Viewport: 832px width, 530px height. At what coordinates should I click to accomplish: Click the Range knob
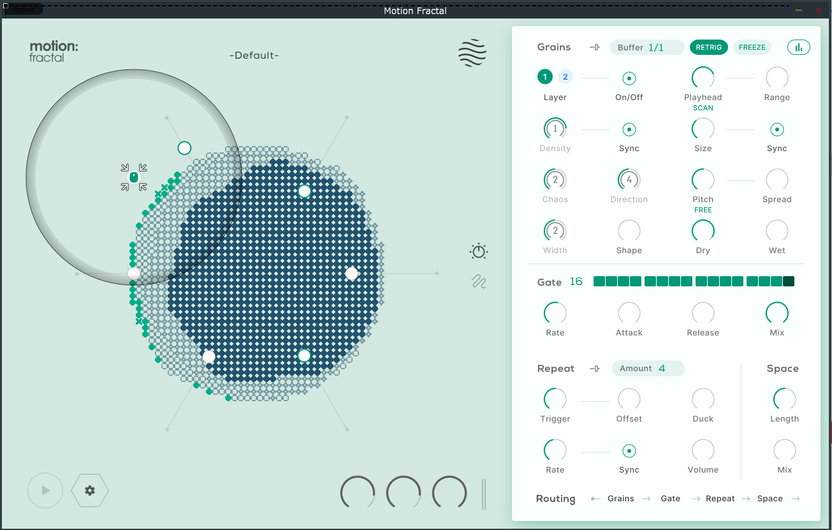coord(777,78)
